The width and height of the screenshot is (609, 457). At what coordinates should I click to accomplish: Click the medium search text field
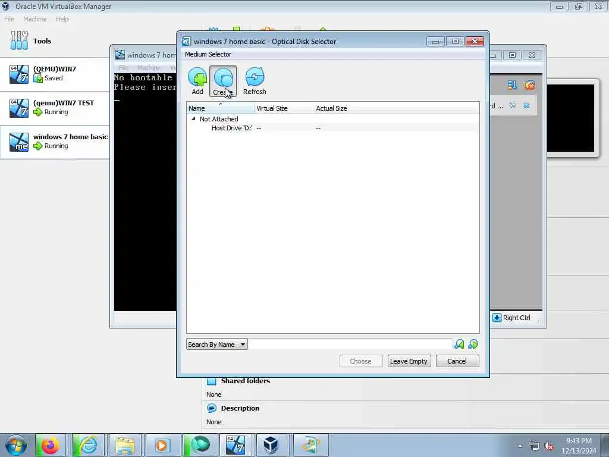click(x=350, y=345)
